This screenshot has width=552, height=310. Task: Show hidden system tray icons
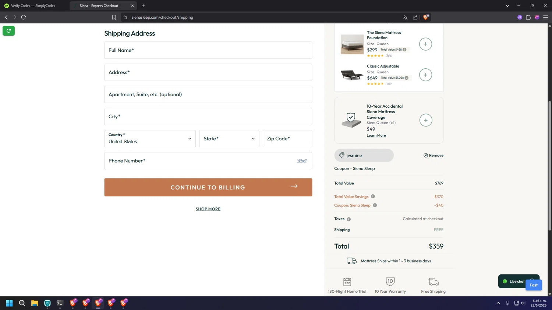(x=498, y=303)
